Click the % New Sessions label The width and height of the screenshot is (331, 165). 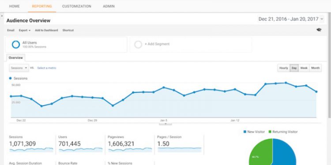tap(120, 163)
